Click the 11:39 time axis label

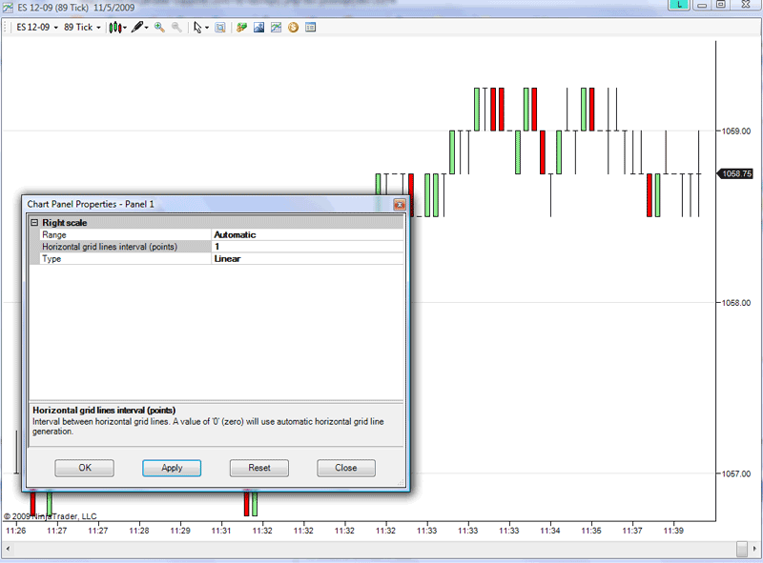pyautogui.click(x=673, y=531)
